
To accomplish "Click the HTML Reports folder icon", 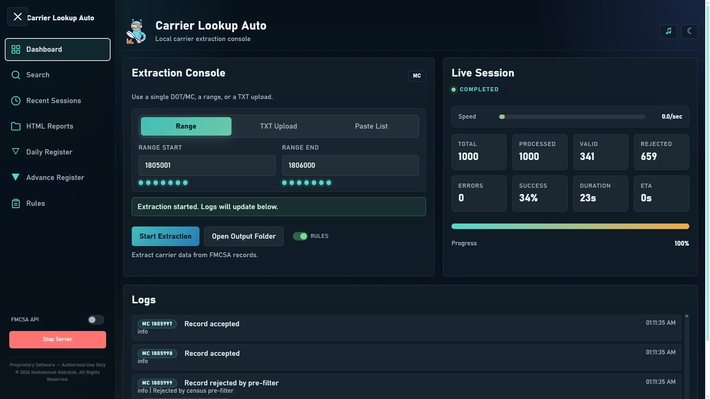I will [x=16, y=126].
